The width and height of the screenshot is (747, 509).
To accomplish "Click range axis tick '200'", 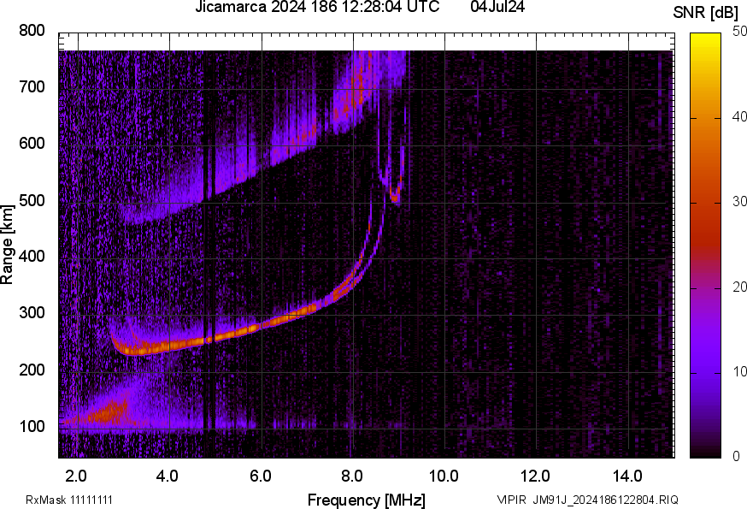I will pyautogui.click(x=32, y=370).
